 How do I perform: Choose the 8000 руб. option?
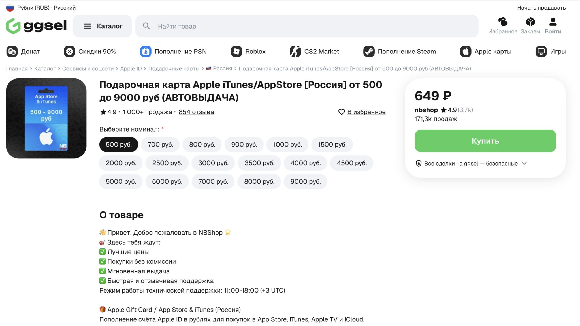click(x=259, y=181)
